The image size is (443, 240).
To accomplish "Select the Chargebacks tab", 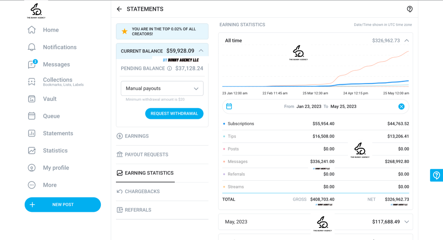I will click(x=142, y=192).
